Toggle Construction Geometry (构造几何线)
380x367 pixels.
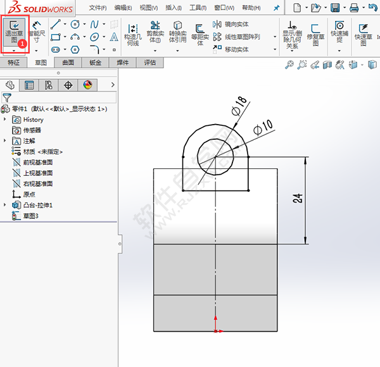coord(133,35)
